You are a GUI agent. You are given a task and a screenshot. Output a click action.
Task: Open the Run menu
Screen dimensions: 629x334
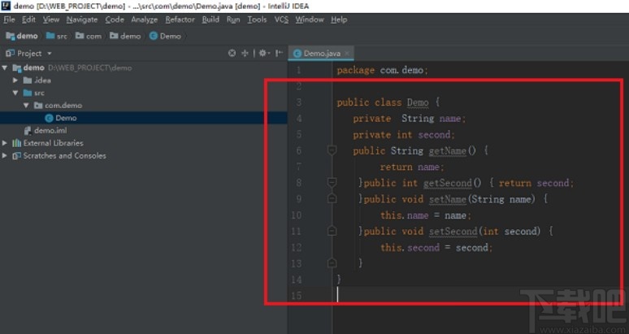click(233, 20)
